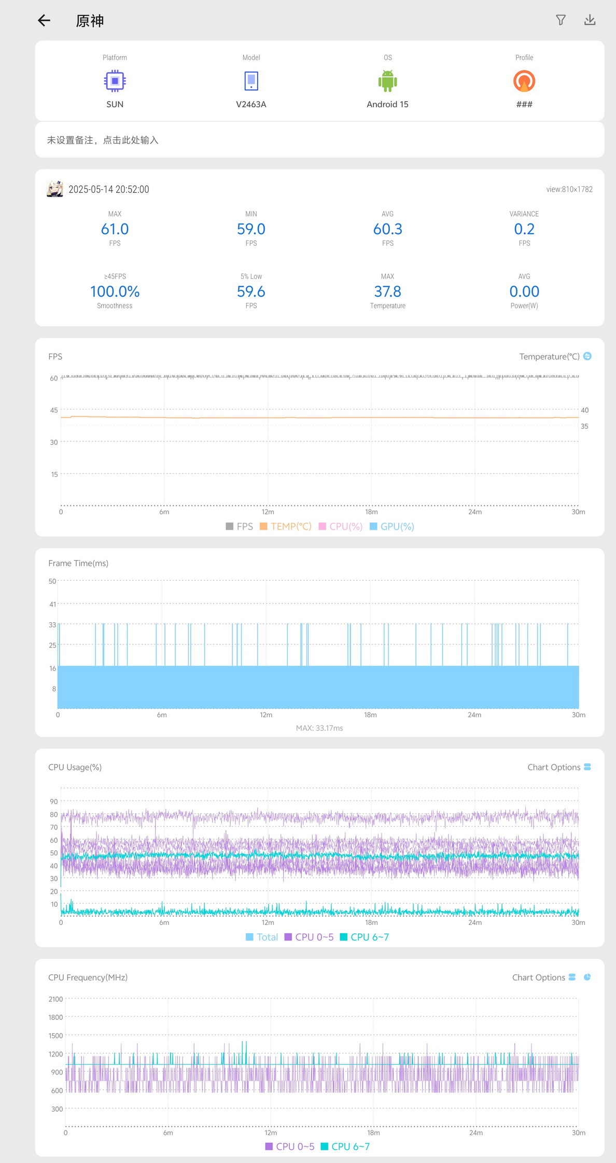This screenshot has height=1163, width=616.
Task: Click the notes field to add remark
Action: [x=319, y=140]
